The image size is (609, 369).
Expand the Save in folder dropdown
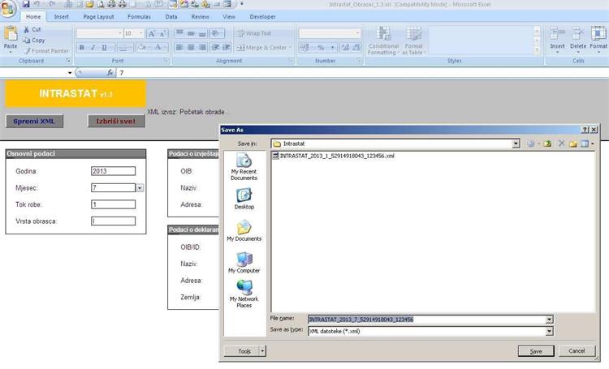[516, 144]
